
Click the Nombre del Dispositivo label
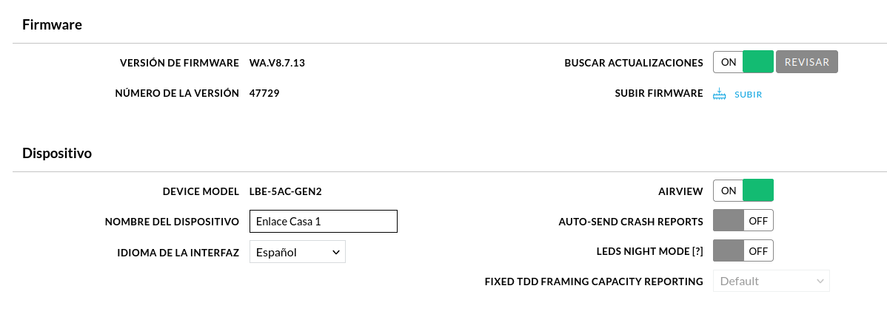click(172, 222)
